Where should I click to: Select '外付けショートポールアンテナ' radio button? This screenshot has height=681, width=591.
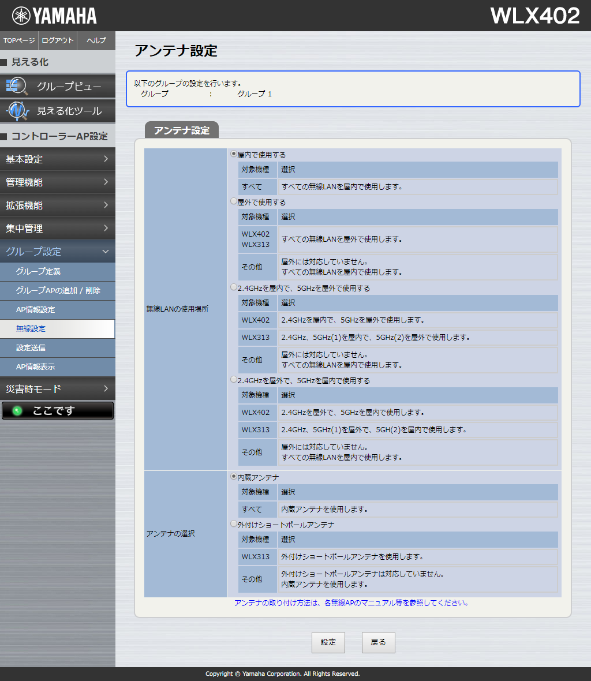(234, 524)
